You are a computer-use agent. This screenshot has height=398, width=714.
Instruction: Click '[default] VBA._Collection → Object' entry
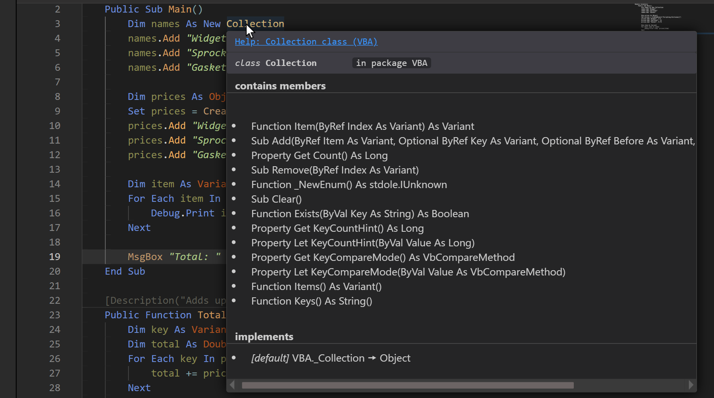(331, 358)
